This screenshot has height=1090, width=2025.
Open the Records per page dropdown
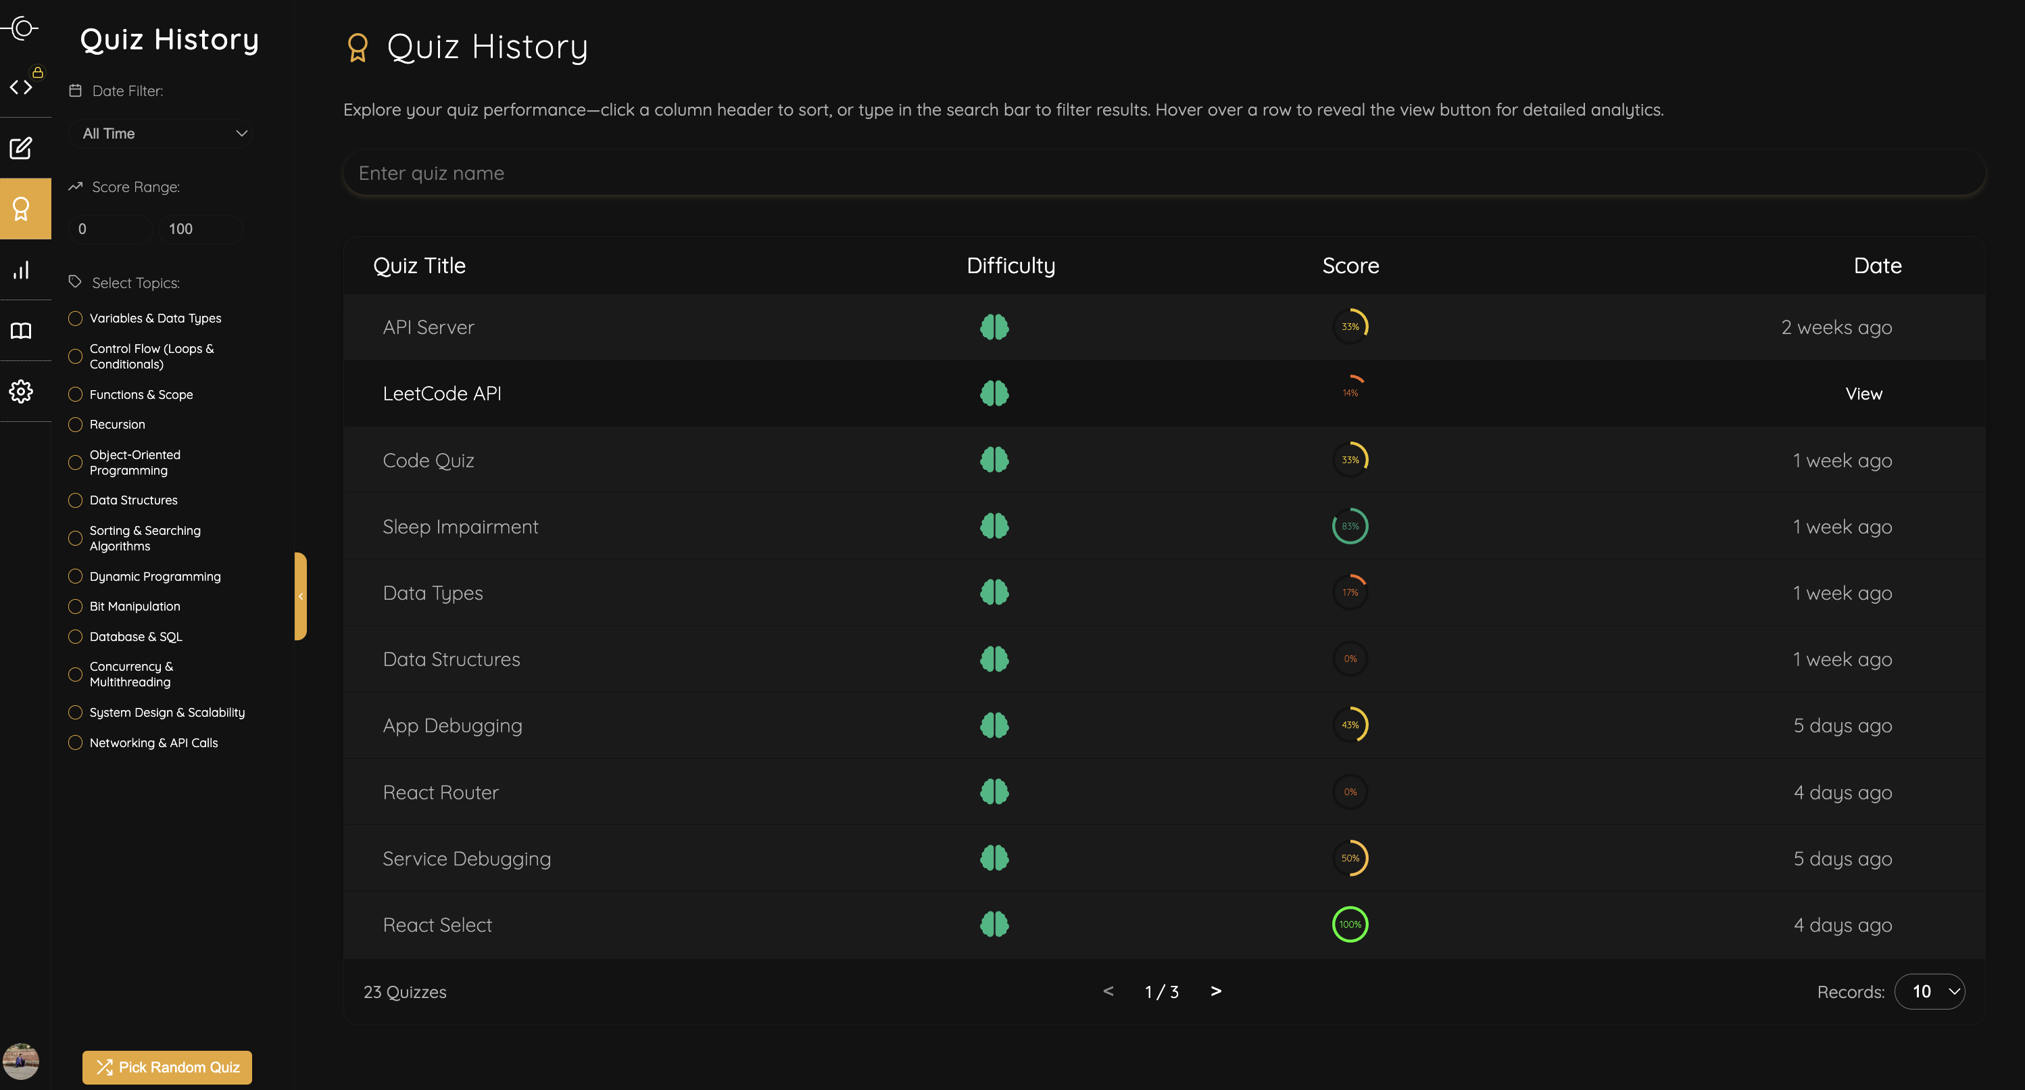(1929, 992)
